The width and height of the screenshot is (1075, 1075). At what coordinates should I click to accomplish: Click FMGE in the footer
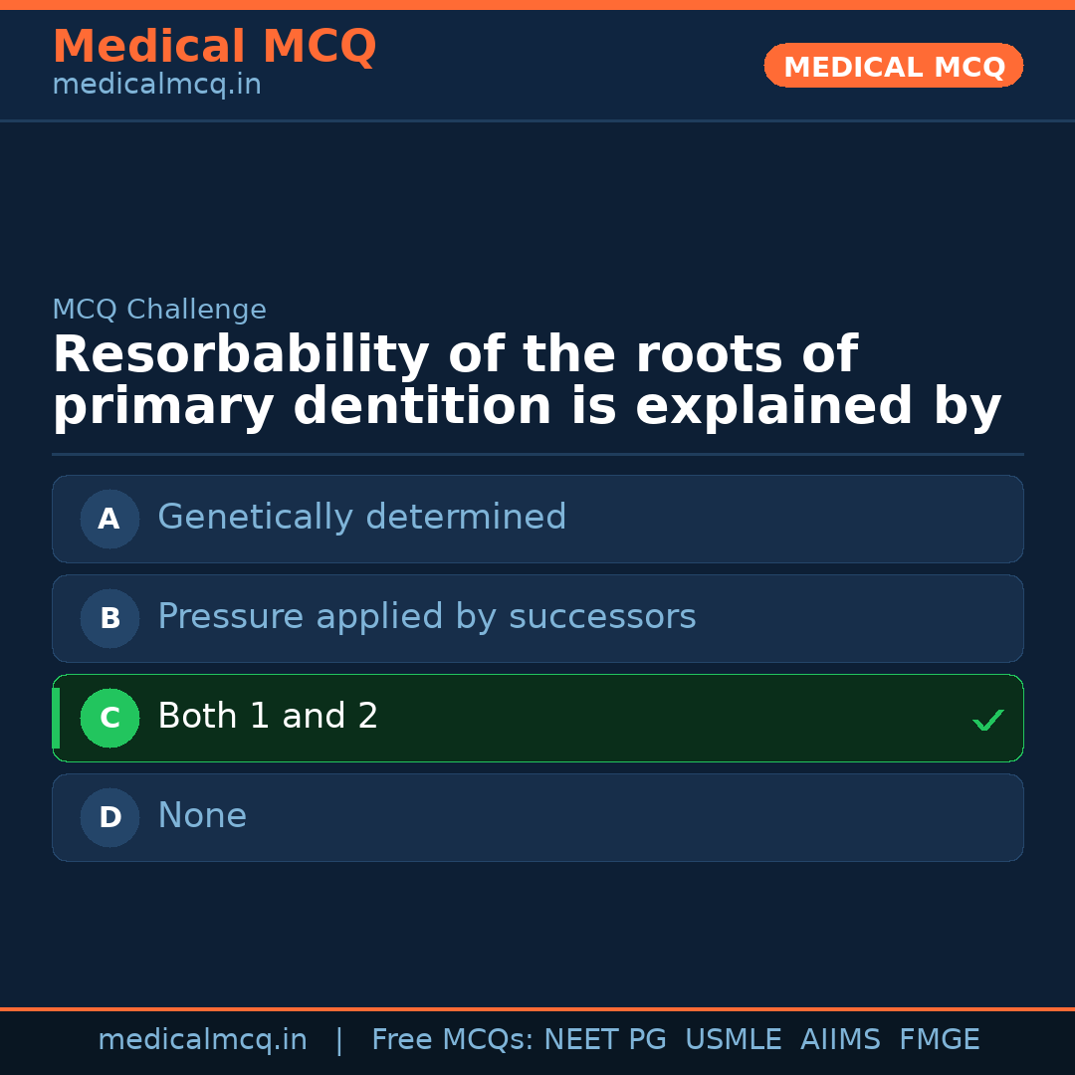coord(939,1040)
